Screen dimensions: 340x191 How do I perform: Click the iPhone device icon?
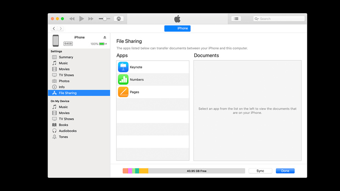(56, 41)
